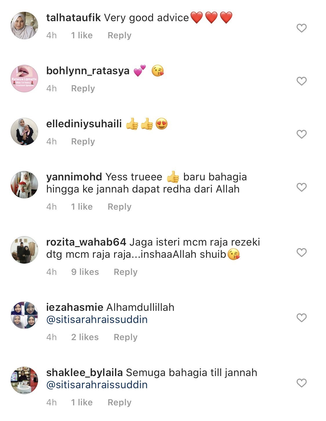View the 2 likes on iezahasmie's comment
The image size is (326, 421).
85,337
